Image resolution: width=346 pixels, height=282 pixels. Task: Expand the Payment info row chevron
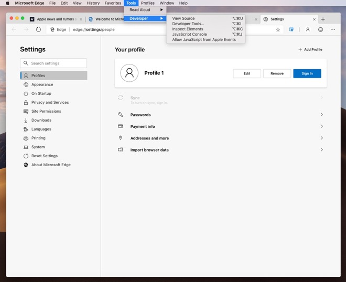point(322,126)
